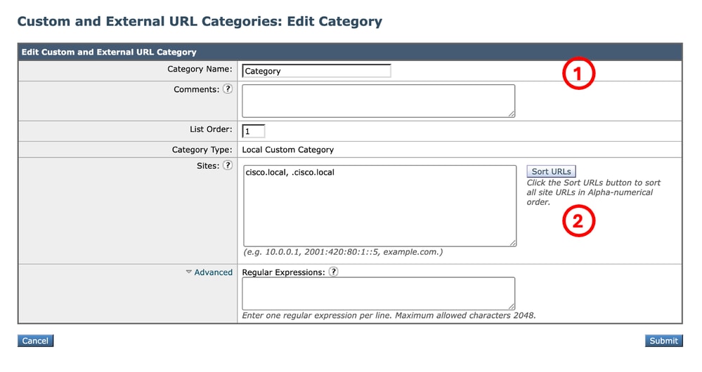Click the 'Sites:' label
The image size is (702, 372).
click(208, 166)
